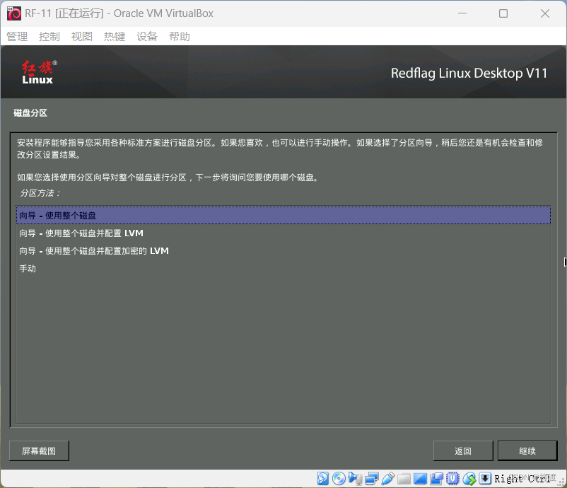Click the Redflag Linux logo

click(x=39, y=72)
